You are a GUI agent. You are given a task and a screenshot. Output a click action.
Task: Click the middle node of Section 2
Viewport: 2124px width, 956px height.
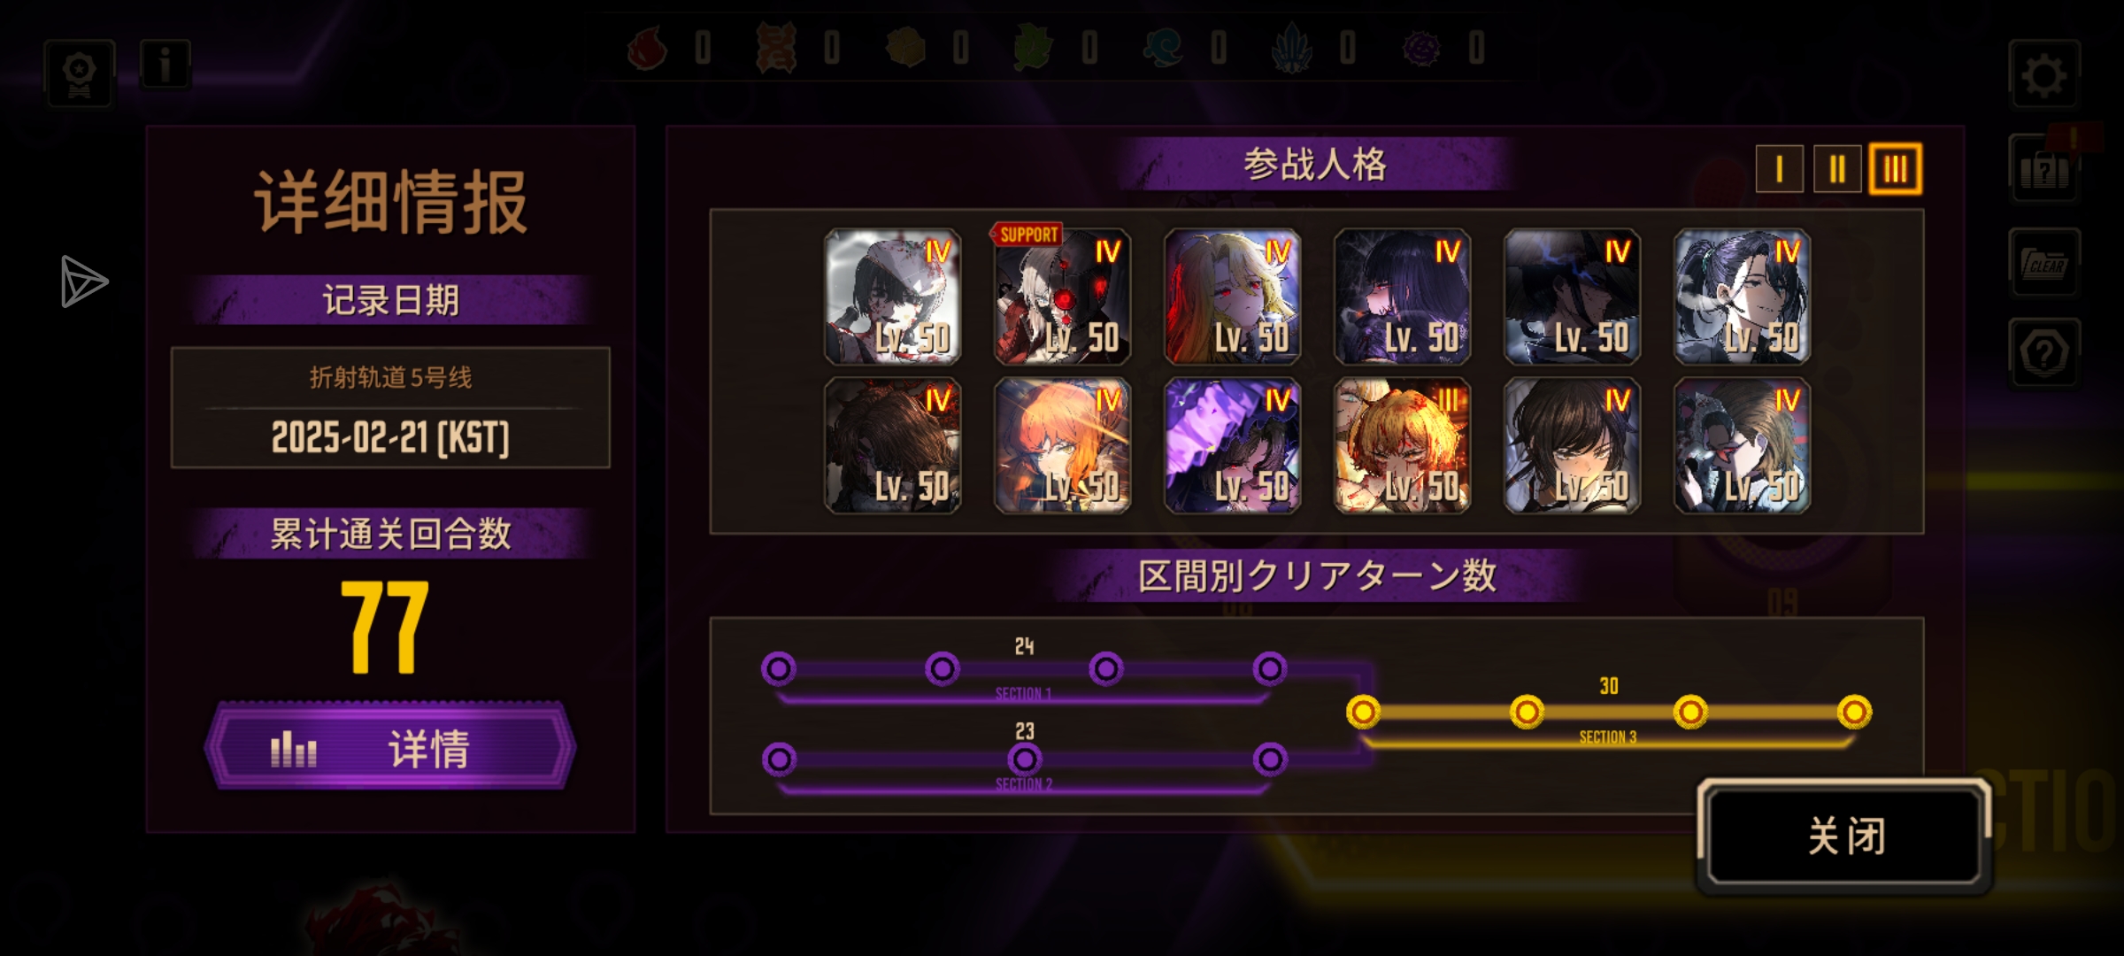(1025, 759)
